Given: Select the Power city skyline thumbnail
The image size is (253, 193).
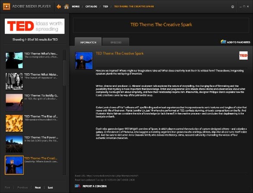Looking at the screenshot, I should click(14, 144).
